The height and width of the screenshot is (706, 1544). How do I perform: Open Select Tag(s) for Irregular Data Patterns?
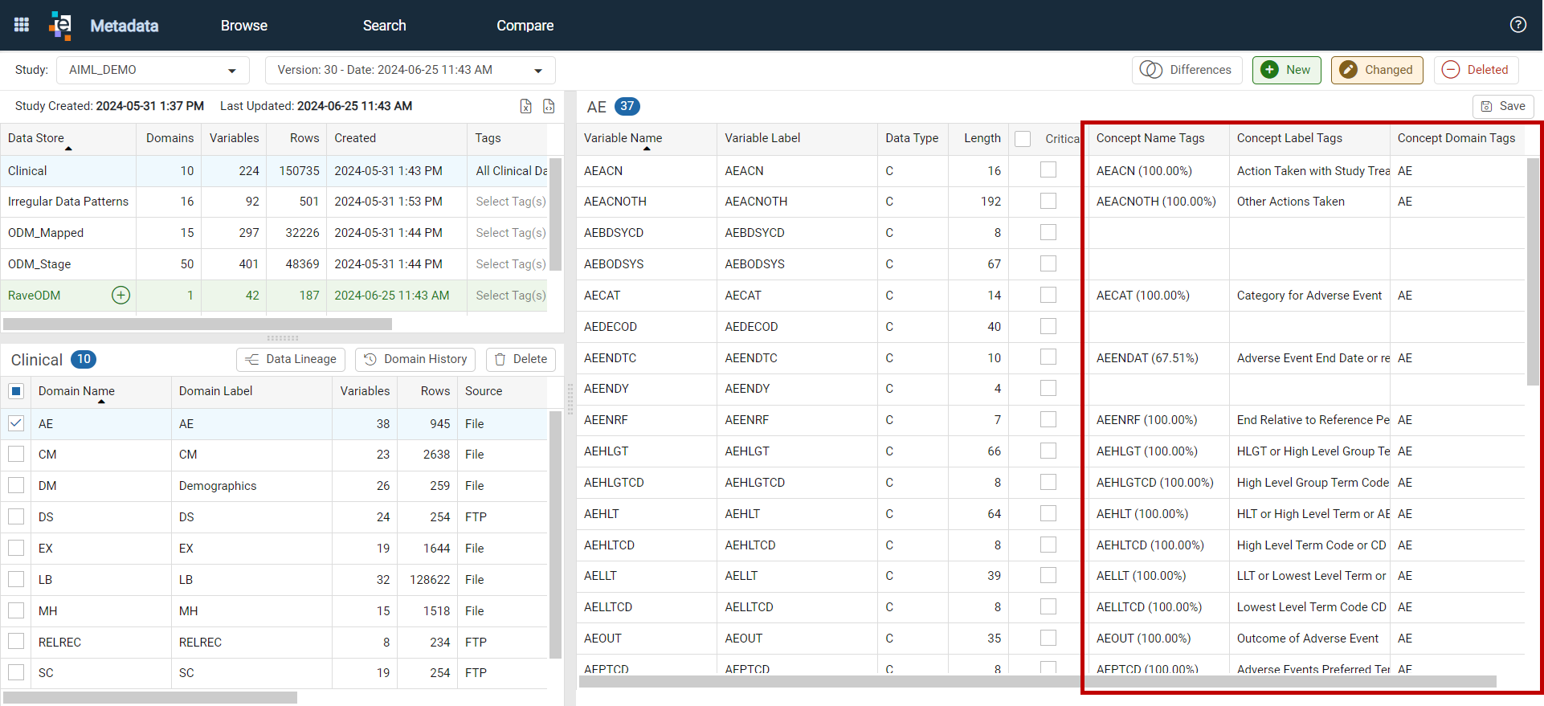click(x=511, y=202)
